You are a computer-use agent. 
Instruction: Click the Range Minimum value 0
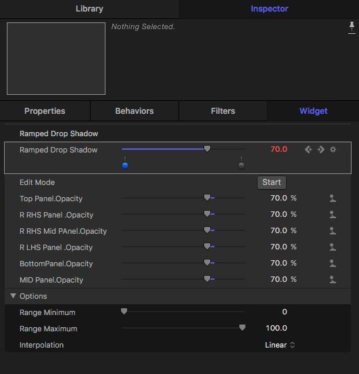285,312
